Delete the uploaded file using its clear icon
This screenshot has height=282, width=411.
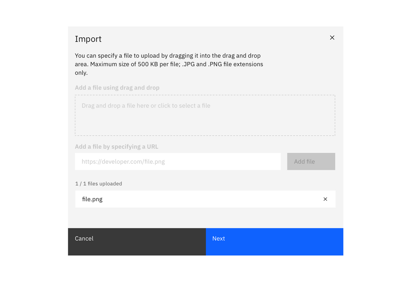point(325,199)
